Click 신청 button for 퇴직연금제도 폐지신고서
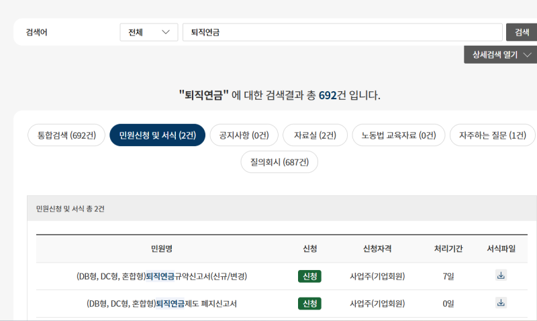537x321 pixels. (309, 304)
